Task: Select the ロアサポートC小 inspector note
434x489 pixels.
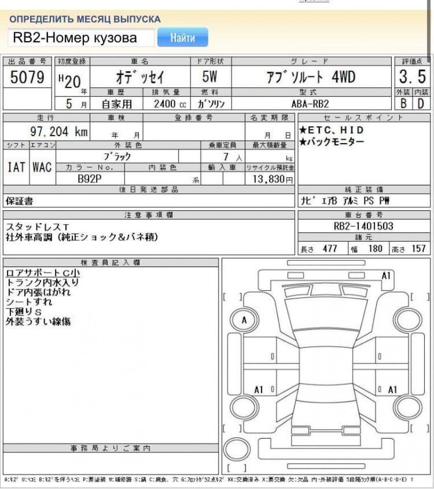Action: tap(42, 273)
